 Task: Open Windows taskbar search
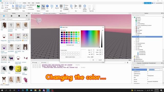point(6,90)
